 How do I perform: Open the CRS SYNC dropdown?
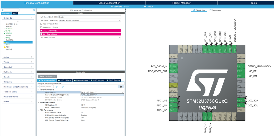pos(85,37)
